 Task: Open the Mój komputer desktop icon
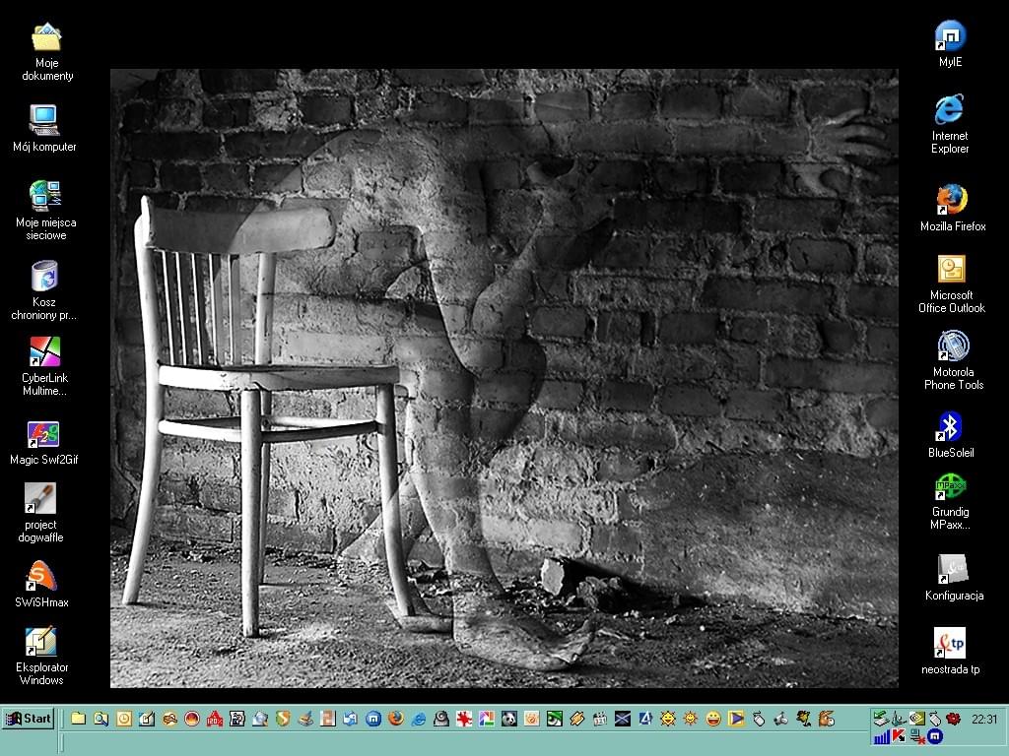coord(44,129)
